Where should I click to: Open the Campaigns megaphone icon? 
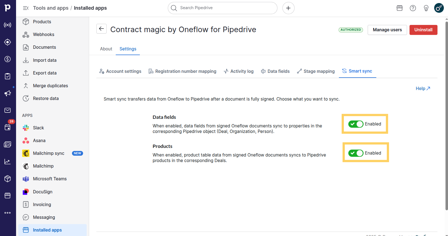click(x=7, y=93)
